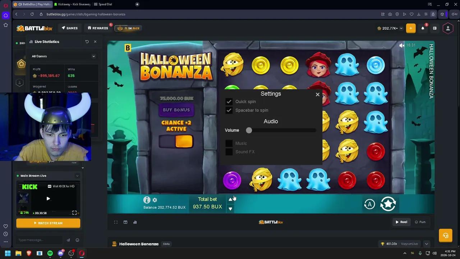Click the Slots category tag
460x259 pixels.
click(x=166, y=244)
